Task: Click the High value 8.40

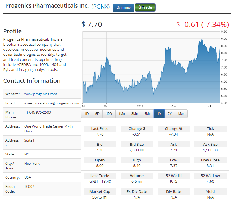Action: click(x=137, y=166)
